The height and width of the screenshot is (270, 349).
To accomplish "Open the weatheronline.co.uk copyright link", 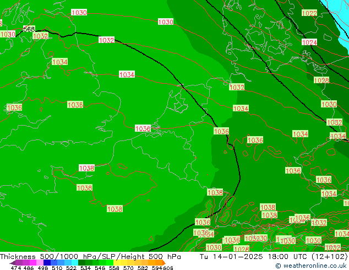I will [310, 266].
